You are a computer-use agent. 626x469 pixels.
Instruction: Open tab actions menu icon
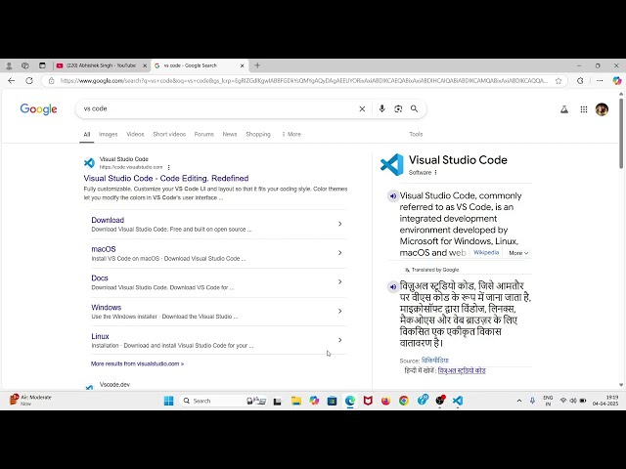point(42,65)
